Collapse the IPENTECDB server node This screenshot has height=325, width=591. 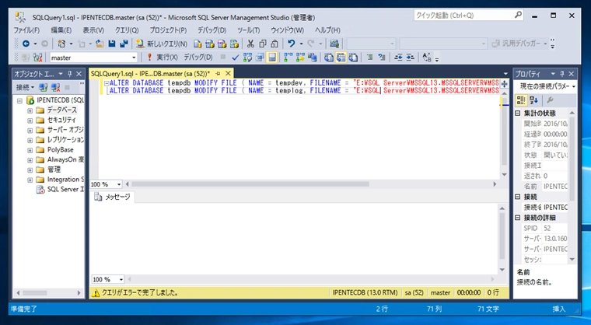click(19, 100)
